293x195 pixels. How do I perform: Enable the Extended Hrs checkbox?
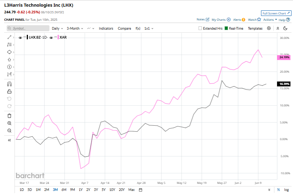pos(200,28)
